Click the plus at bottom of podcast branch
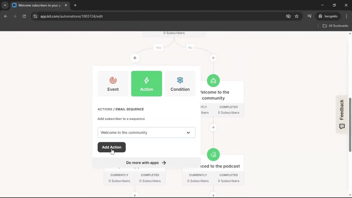This screenshot has width=352, height=198. [213, 195]
